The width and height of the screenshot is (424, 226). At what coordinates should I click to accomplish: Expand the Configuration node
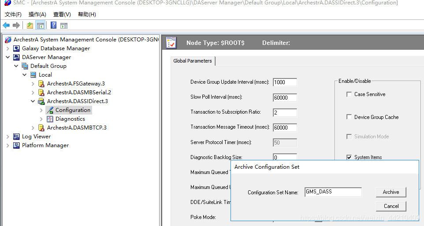[x=41, y=110]
